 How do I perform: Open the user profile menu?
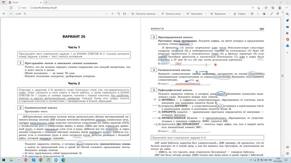(280, 8)
